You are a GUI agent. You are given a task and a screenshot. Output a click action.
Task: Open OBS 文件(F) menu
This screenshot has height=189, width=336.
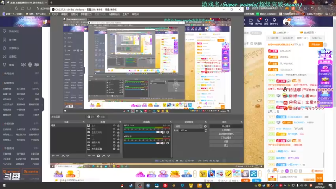(55, 14)
